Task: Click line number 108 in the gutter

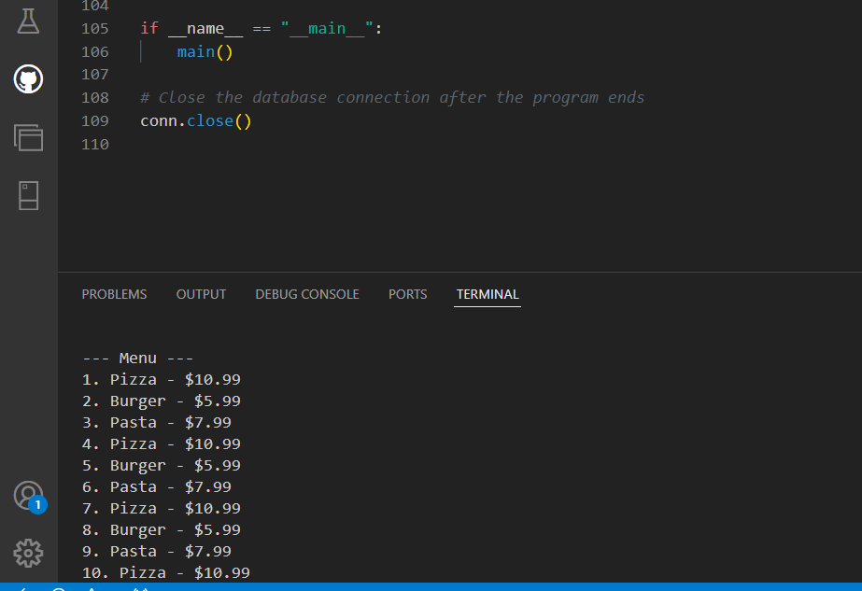Action: 95,98
